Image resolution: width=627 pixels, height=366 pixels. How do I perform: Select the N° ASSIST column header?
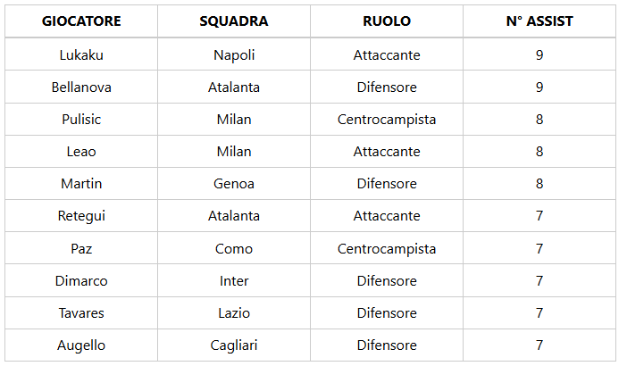pos(539,21)
